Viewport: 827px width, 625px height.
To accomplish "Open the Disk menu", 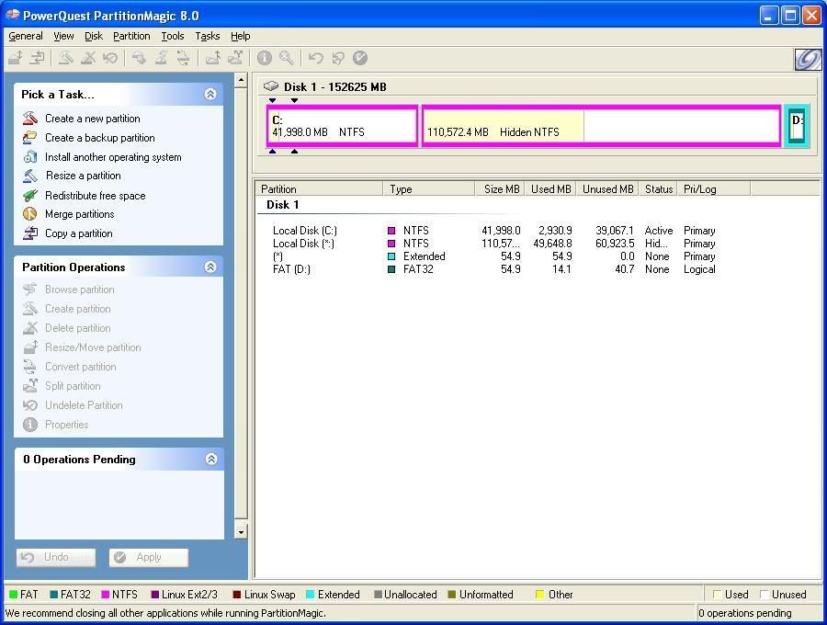I will [x=94, y=36].
